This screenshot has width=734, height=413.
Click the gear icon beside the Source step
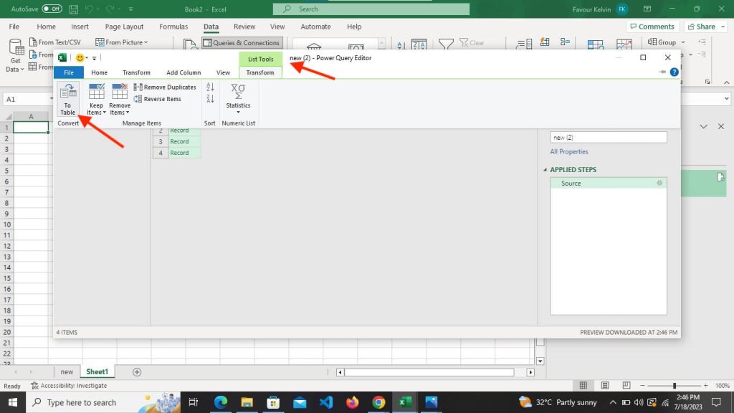coord(659,183)
